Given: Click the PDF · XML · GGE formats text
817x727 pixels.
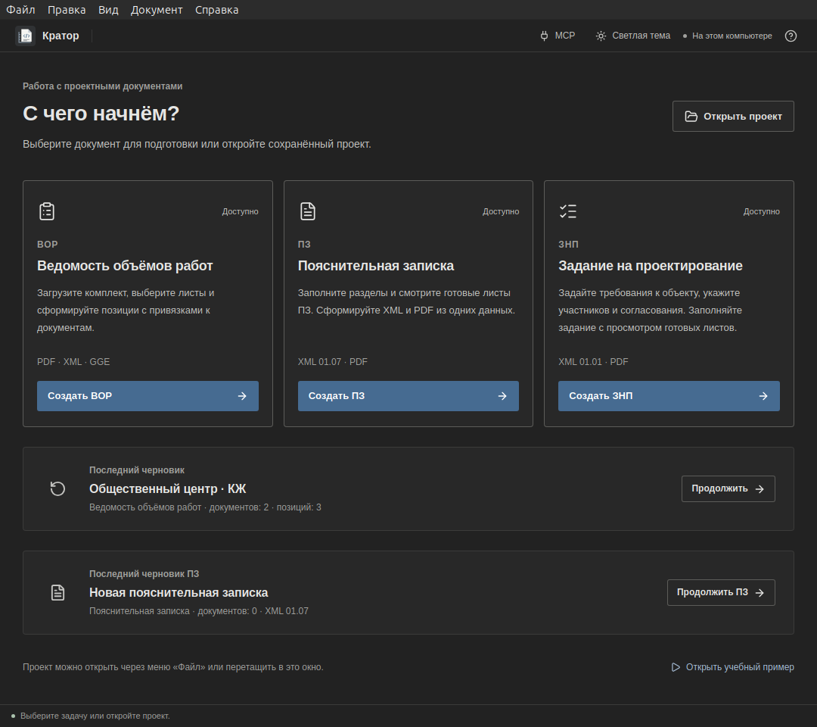Looking at the screenshot, I should tap(73, 362).
